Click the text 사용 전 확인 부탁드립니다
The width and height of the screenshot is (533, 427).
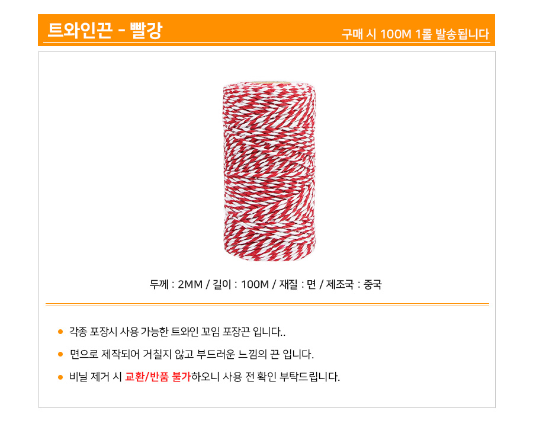pyautogui.click(x=281, y=377)
